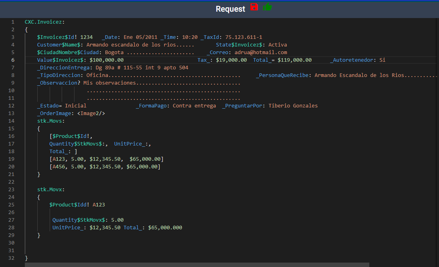Click the _Observaccion field label

[x=57, y=83]
